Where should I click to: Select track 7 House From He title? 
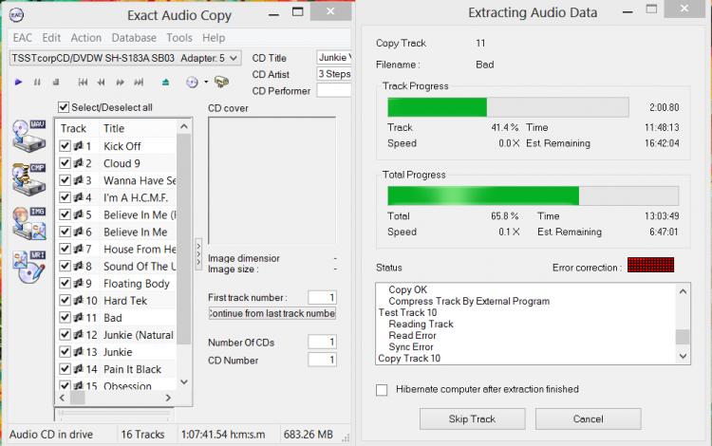tap(140, 249)
